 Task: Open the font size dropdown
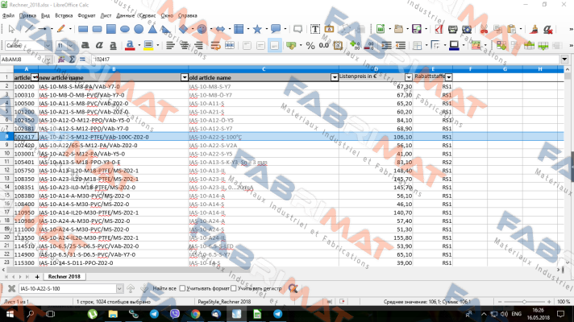point(70,46)
